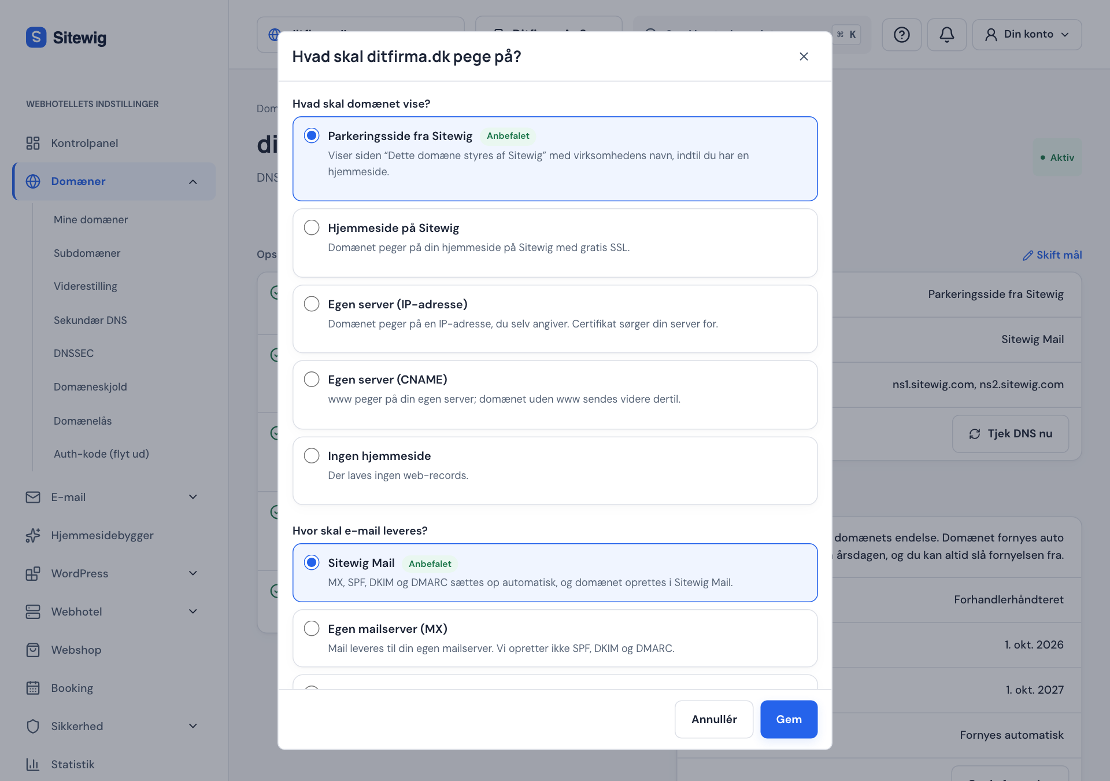Expand the WordPress sidebar section
Screen dimensions: 1110x781
193,573
